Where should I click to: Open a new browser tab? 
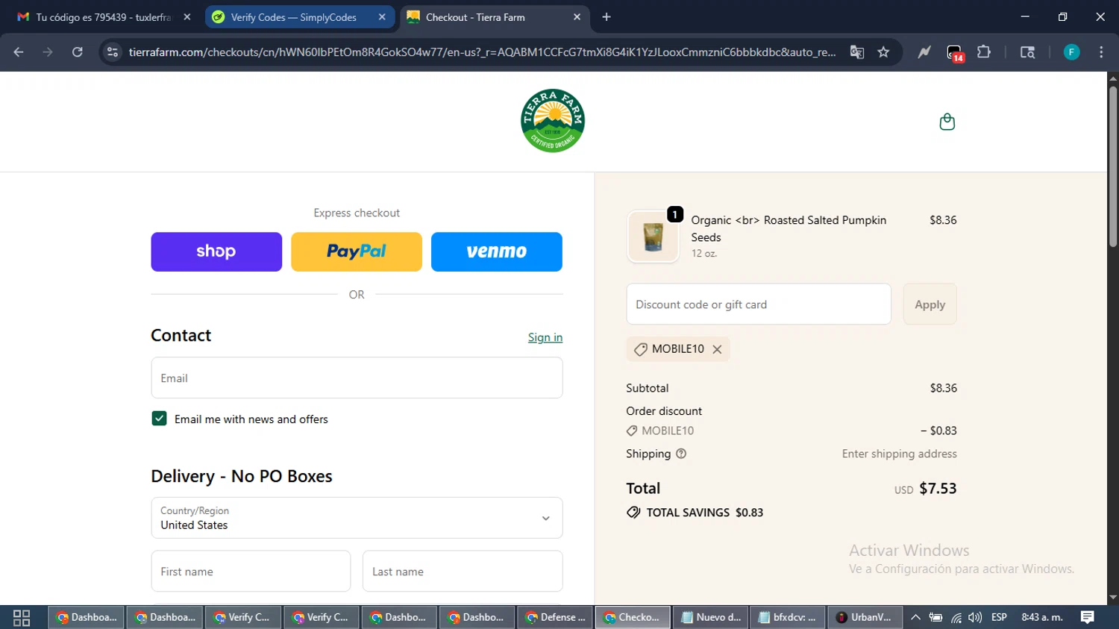606,17
